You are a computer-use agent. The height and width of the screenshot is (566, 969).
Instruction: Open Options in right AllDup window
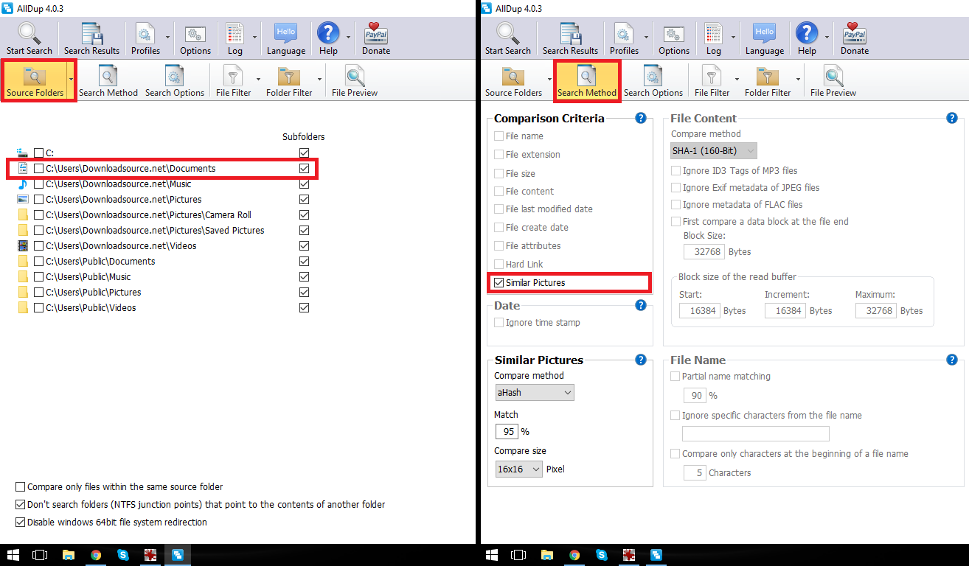click(674, 39)
